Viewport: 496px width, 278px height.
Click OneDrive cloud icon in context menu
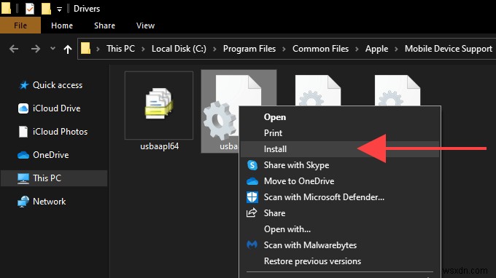pos(252,181)
